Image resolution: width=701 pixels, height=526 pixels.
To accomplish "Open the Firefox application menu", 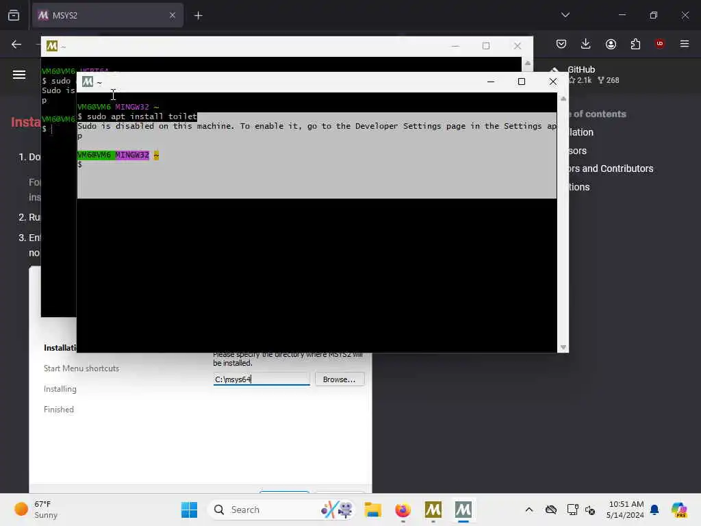I will pyautogui.click(x=685, y=43).
